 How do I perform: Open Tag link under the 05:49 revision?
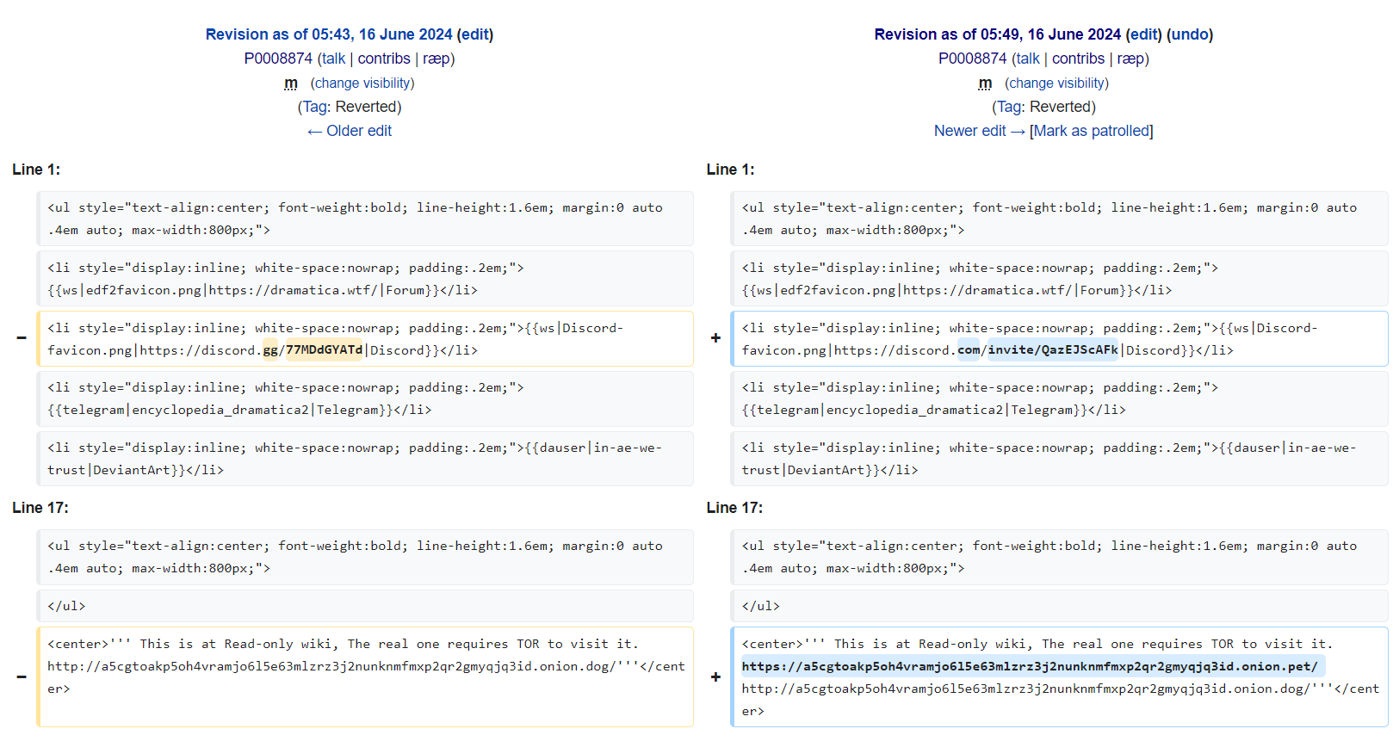[1009, 107]
